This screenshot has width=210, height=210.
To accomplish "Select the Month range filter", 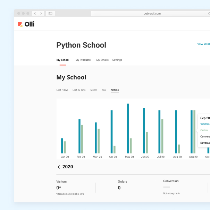I will point(94,90).
